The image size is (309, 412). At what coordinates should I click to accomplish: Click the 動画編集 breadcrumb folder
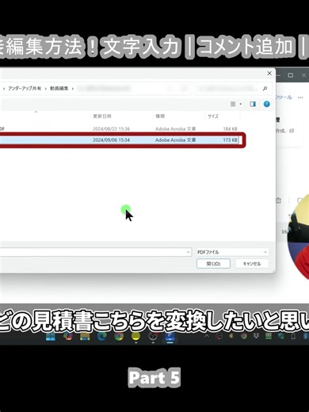coord(59,89)
